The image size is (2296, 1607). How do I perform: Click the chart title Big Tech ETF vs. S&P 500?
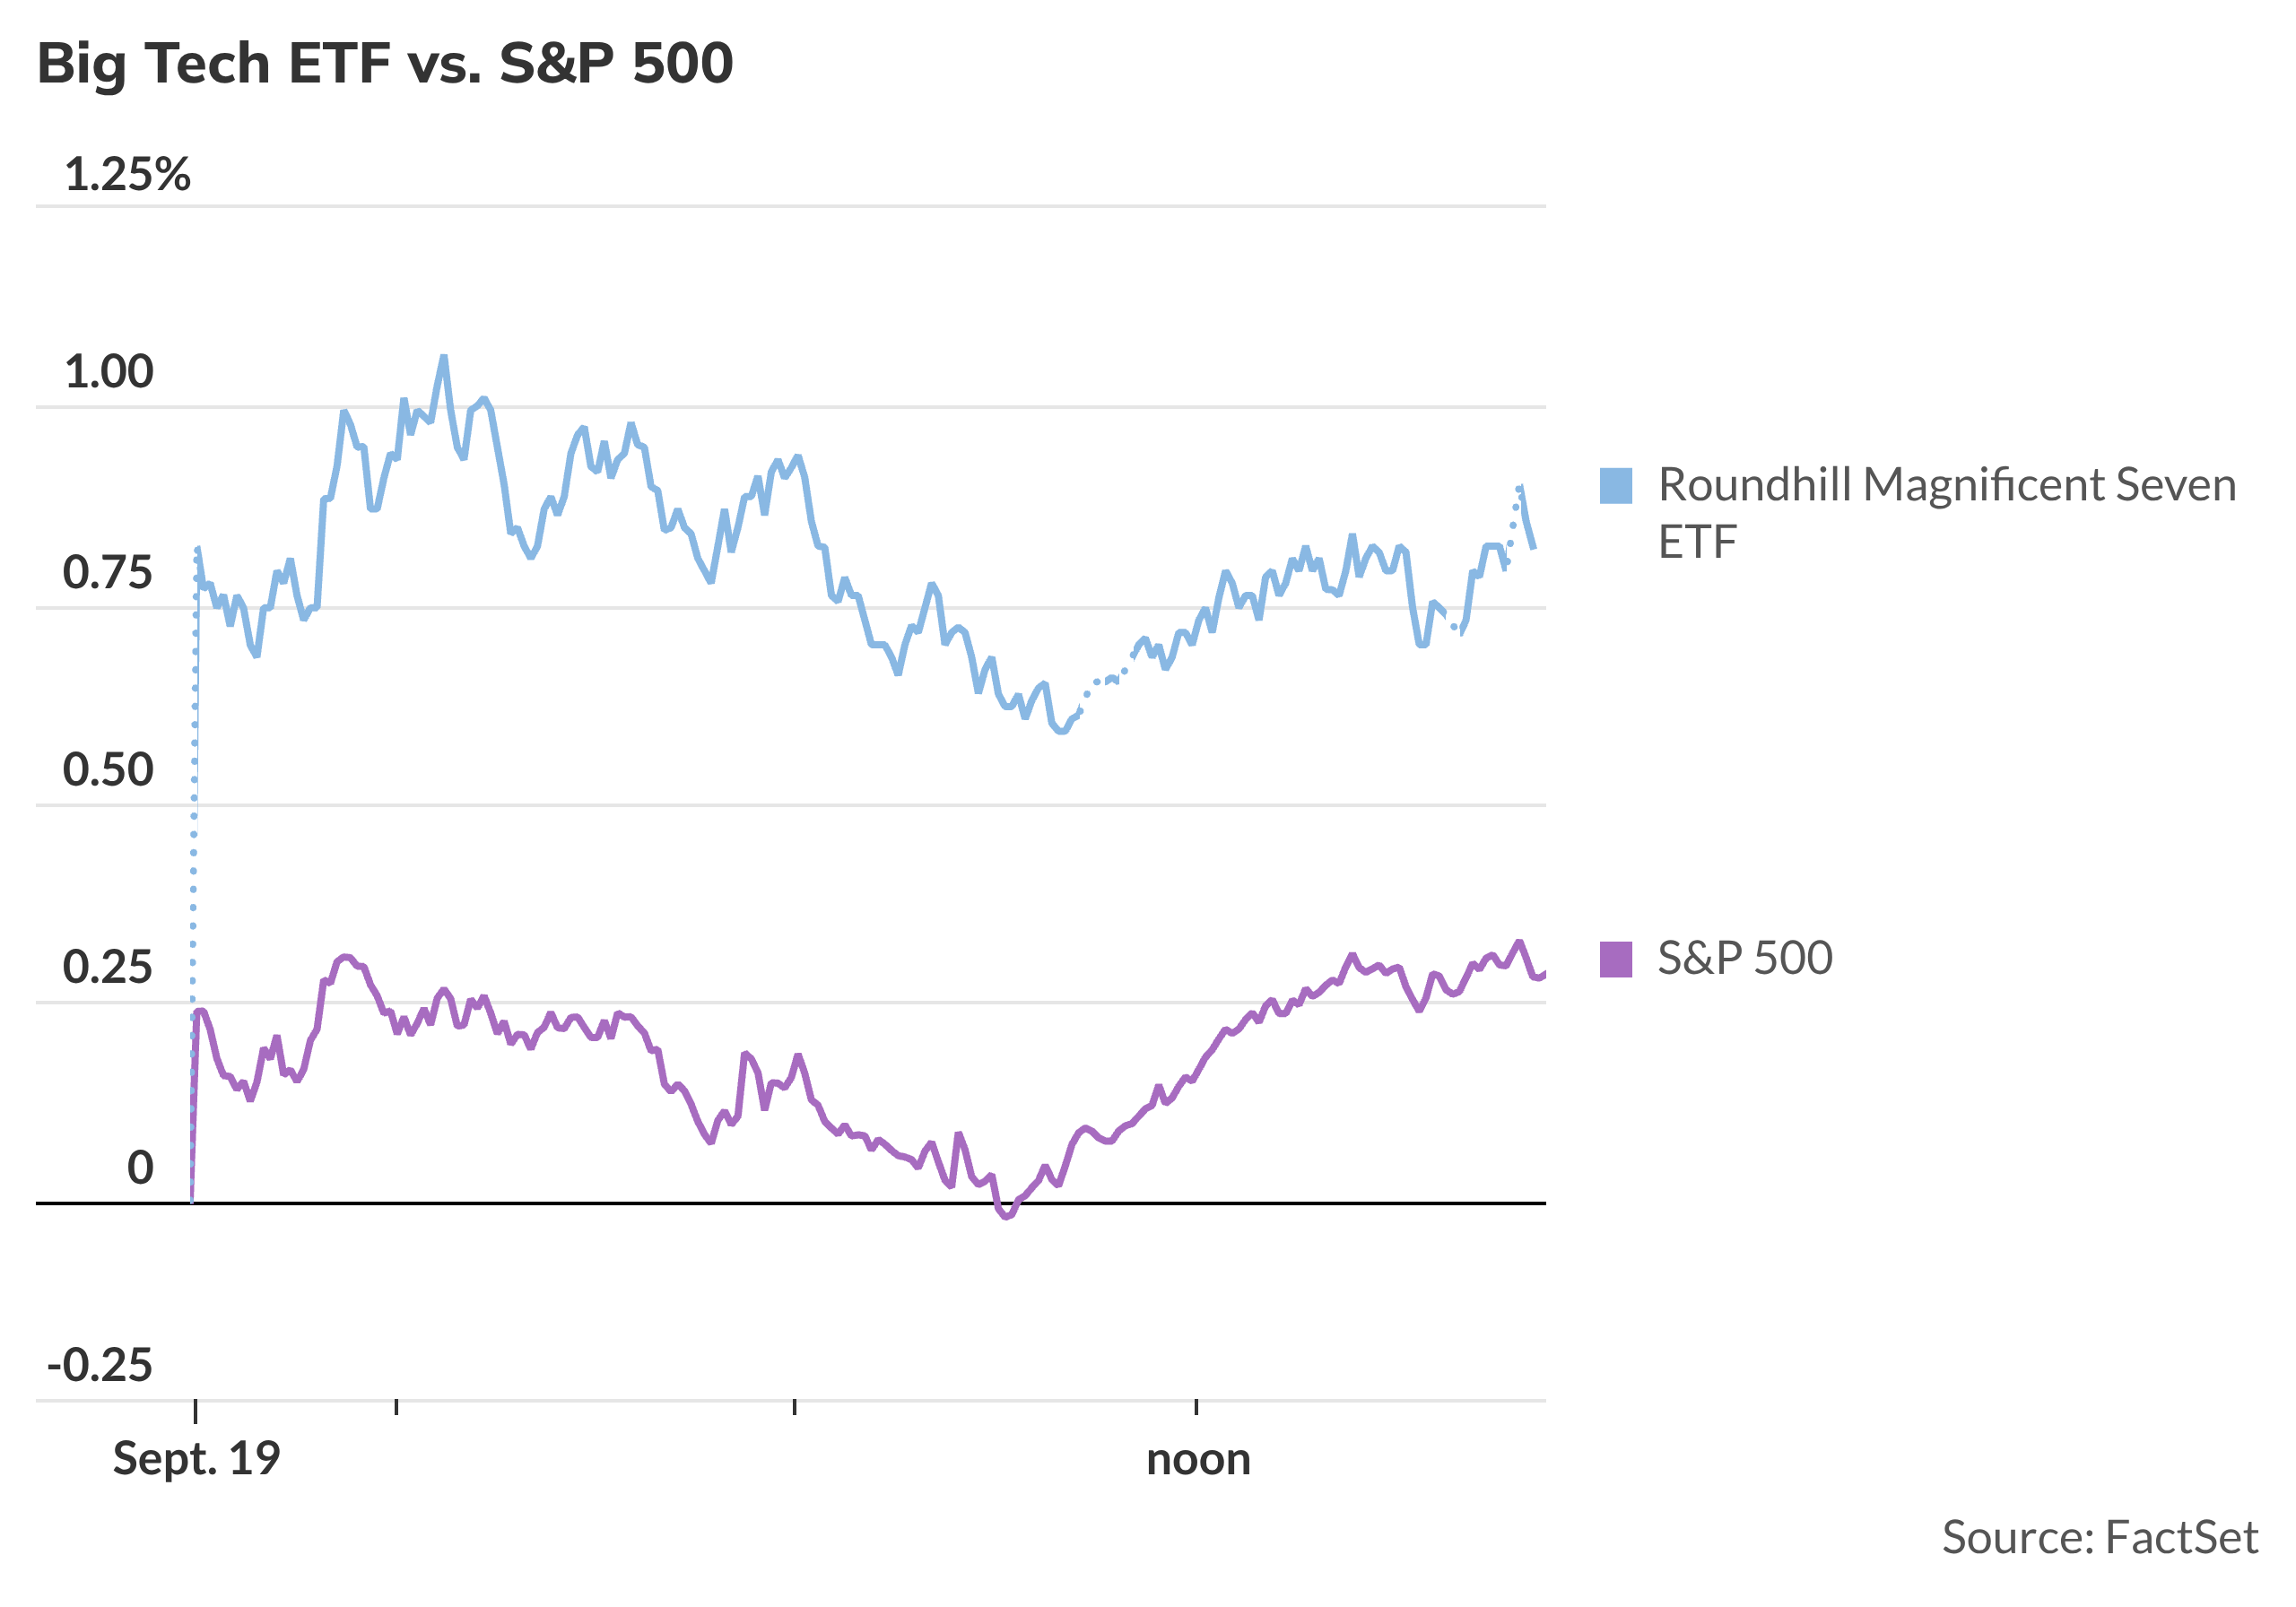[385, 64]
